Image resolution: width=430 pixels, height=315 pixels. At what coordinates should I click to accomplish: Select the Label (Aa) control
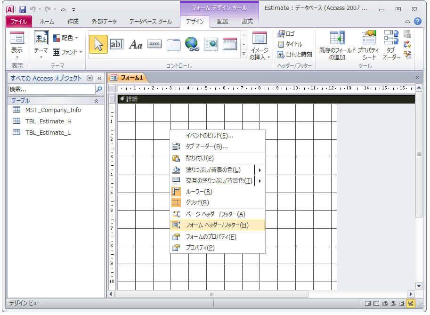[x=136, y=44]
